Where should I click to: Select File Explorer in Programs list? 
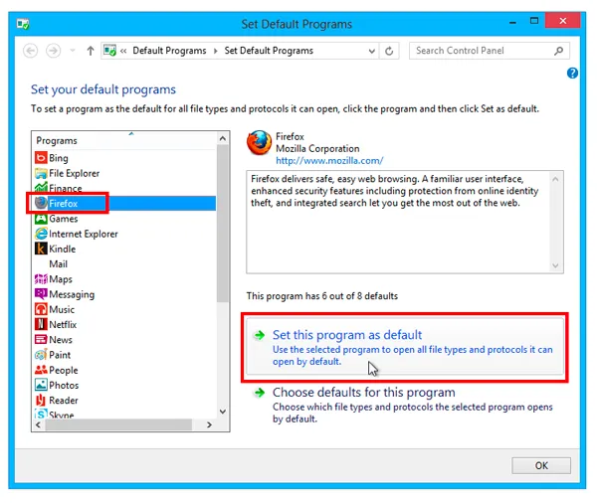tap(75, 173)
